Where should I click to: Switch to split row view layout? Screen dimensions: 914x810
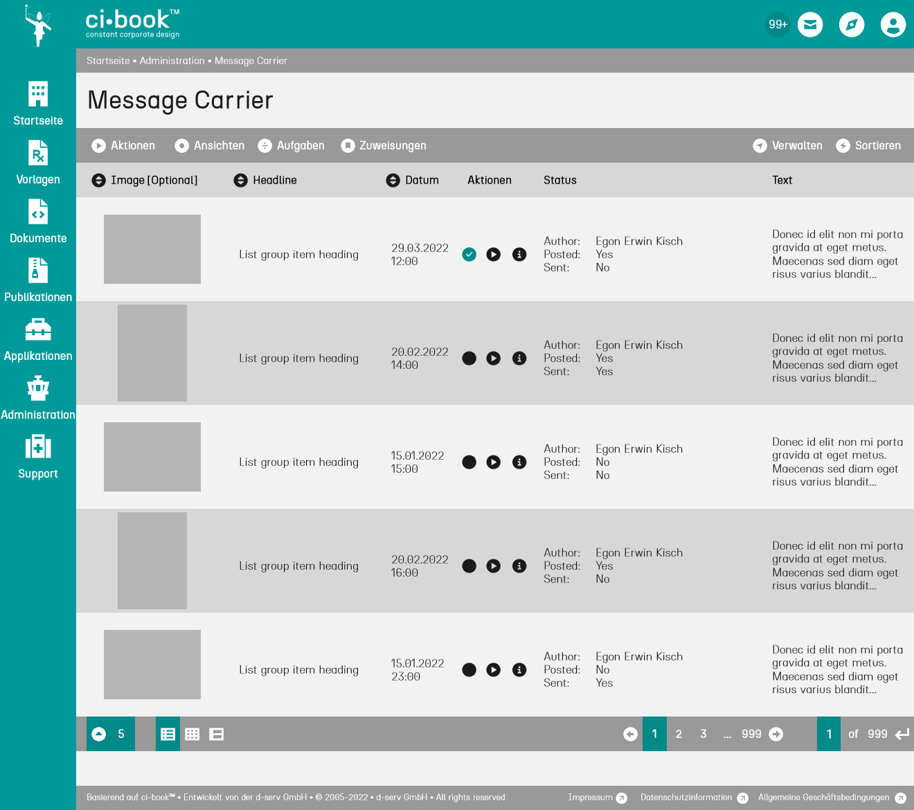click(x=217, y=734)
